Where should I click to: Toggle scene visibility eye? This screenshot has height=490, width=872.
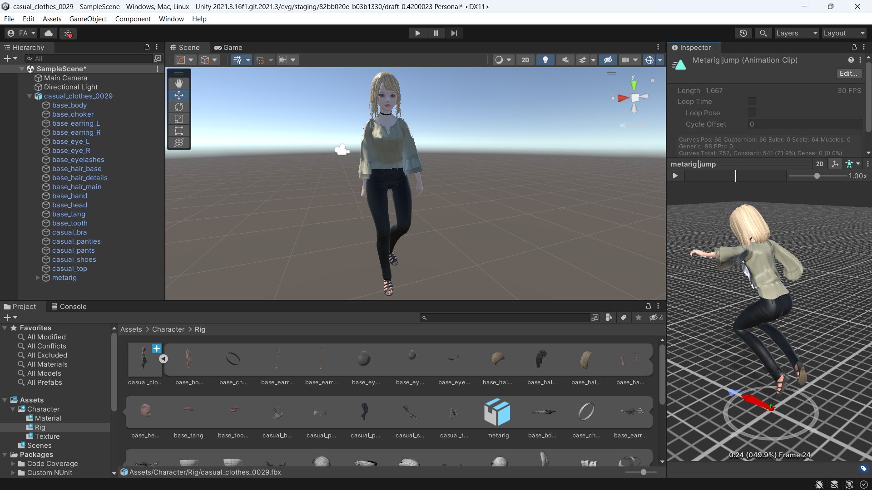coord(608,60)
